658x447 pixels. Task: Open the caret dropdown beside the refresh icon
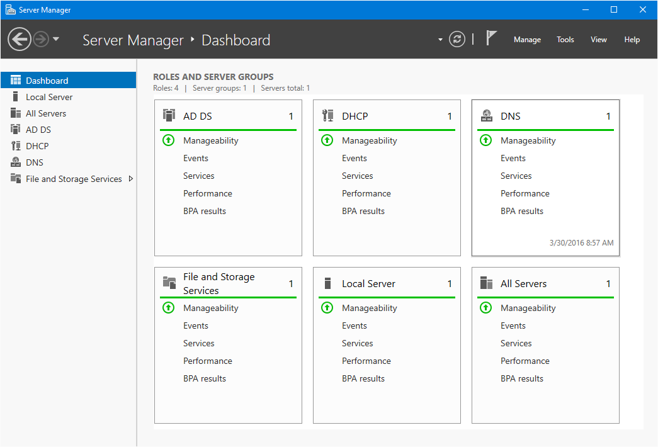pos(440,39)
